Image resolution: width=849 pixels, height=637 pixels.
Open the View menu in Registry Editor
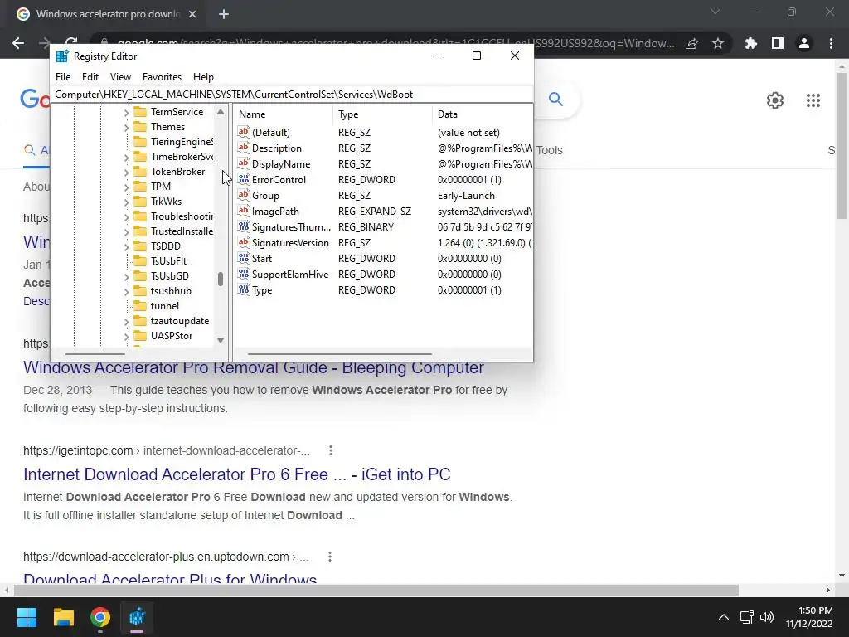point(120,77)
